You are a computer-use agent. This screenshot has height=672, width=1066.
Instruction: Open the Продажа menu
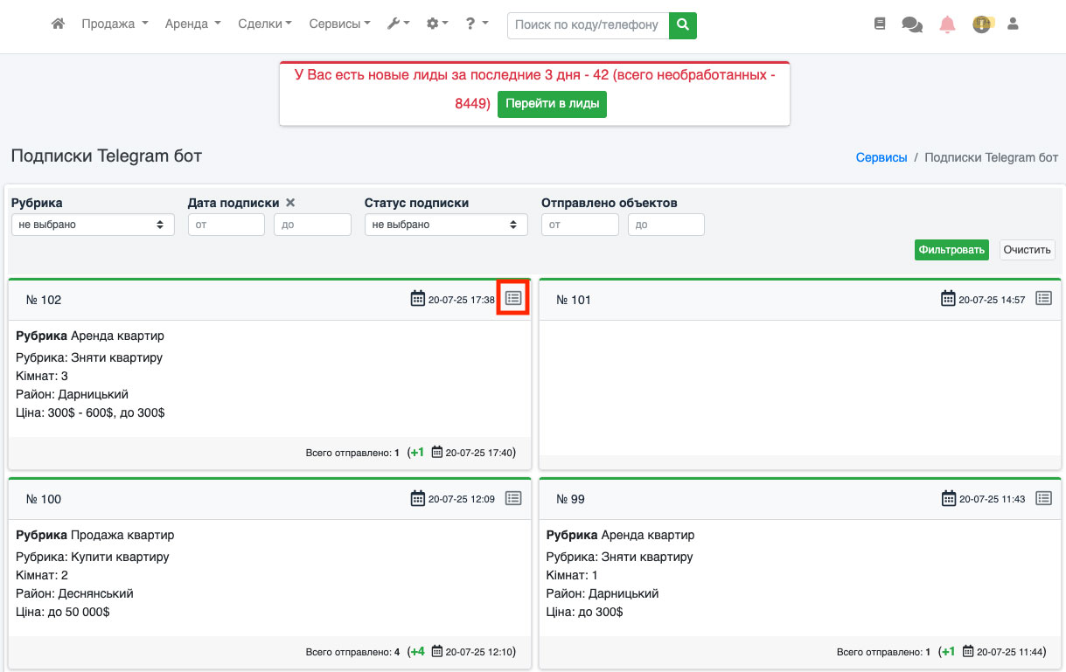[115, 24]
